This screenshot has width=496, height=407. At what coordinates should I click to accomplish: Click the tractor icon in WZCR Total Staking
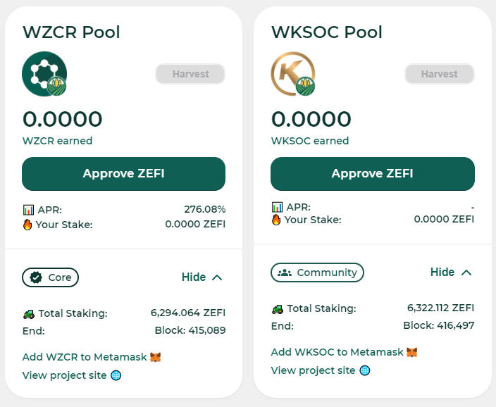(29, 314)
